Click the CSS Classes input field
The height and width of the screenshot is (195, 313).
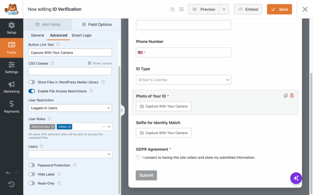tap(70, 71)
